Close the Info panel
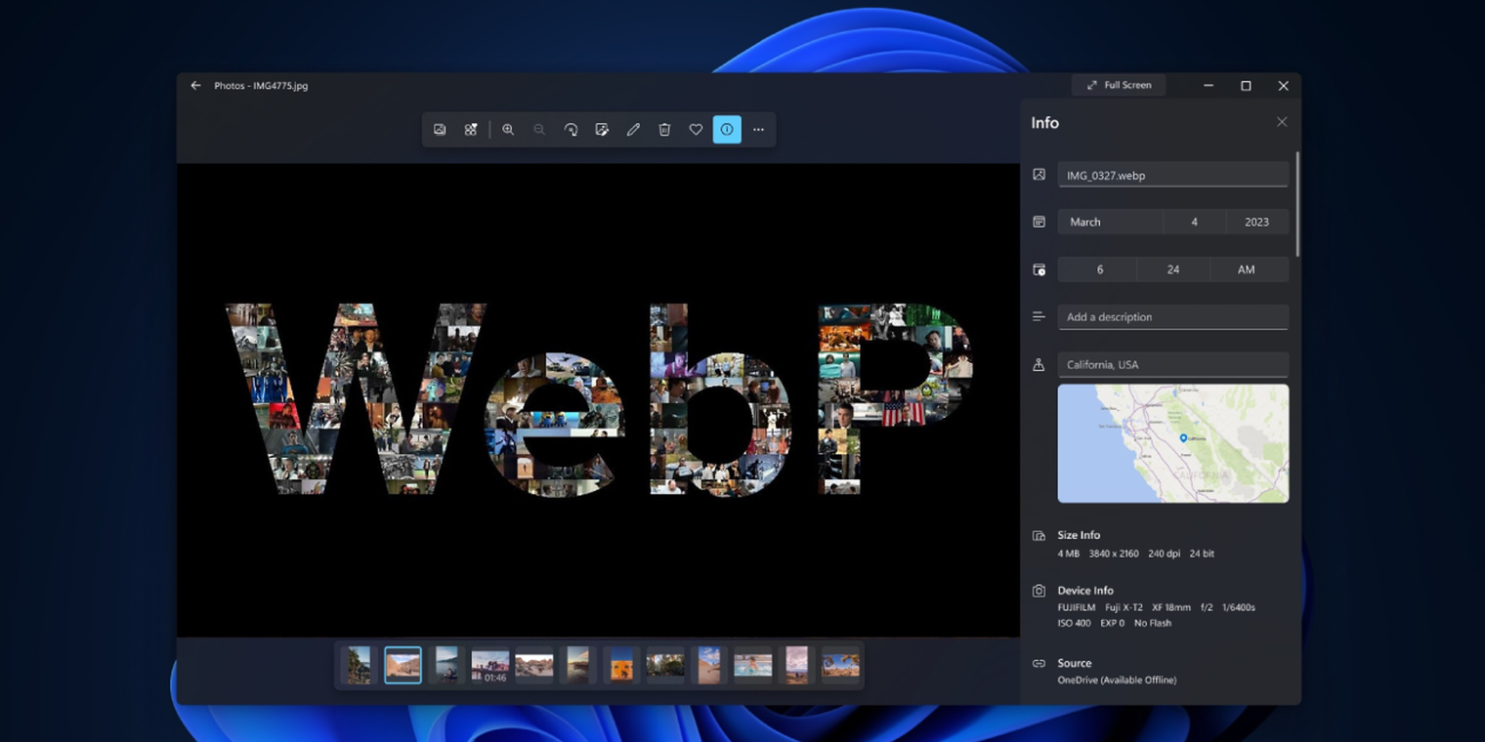 click(x=1282, y=121)
